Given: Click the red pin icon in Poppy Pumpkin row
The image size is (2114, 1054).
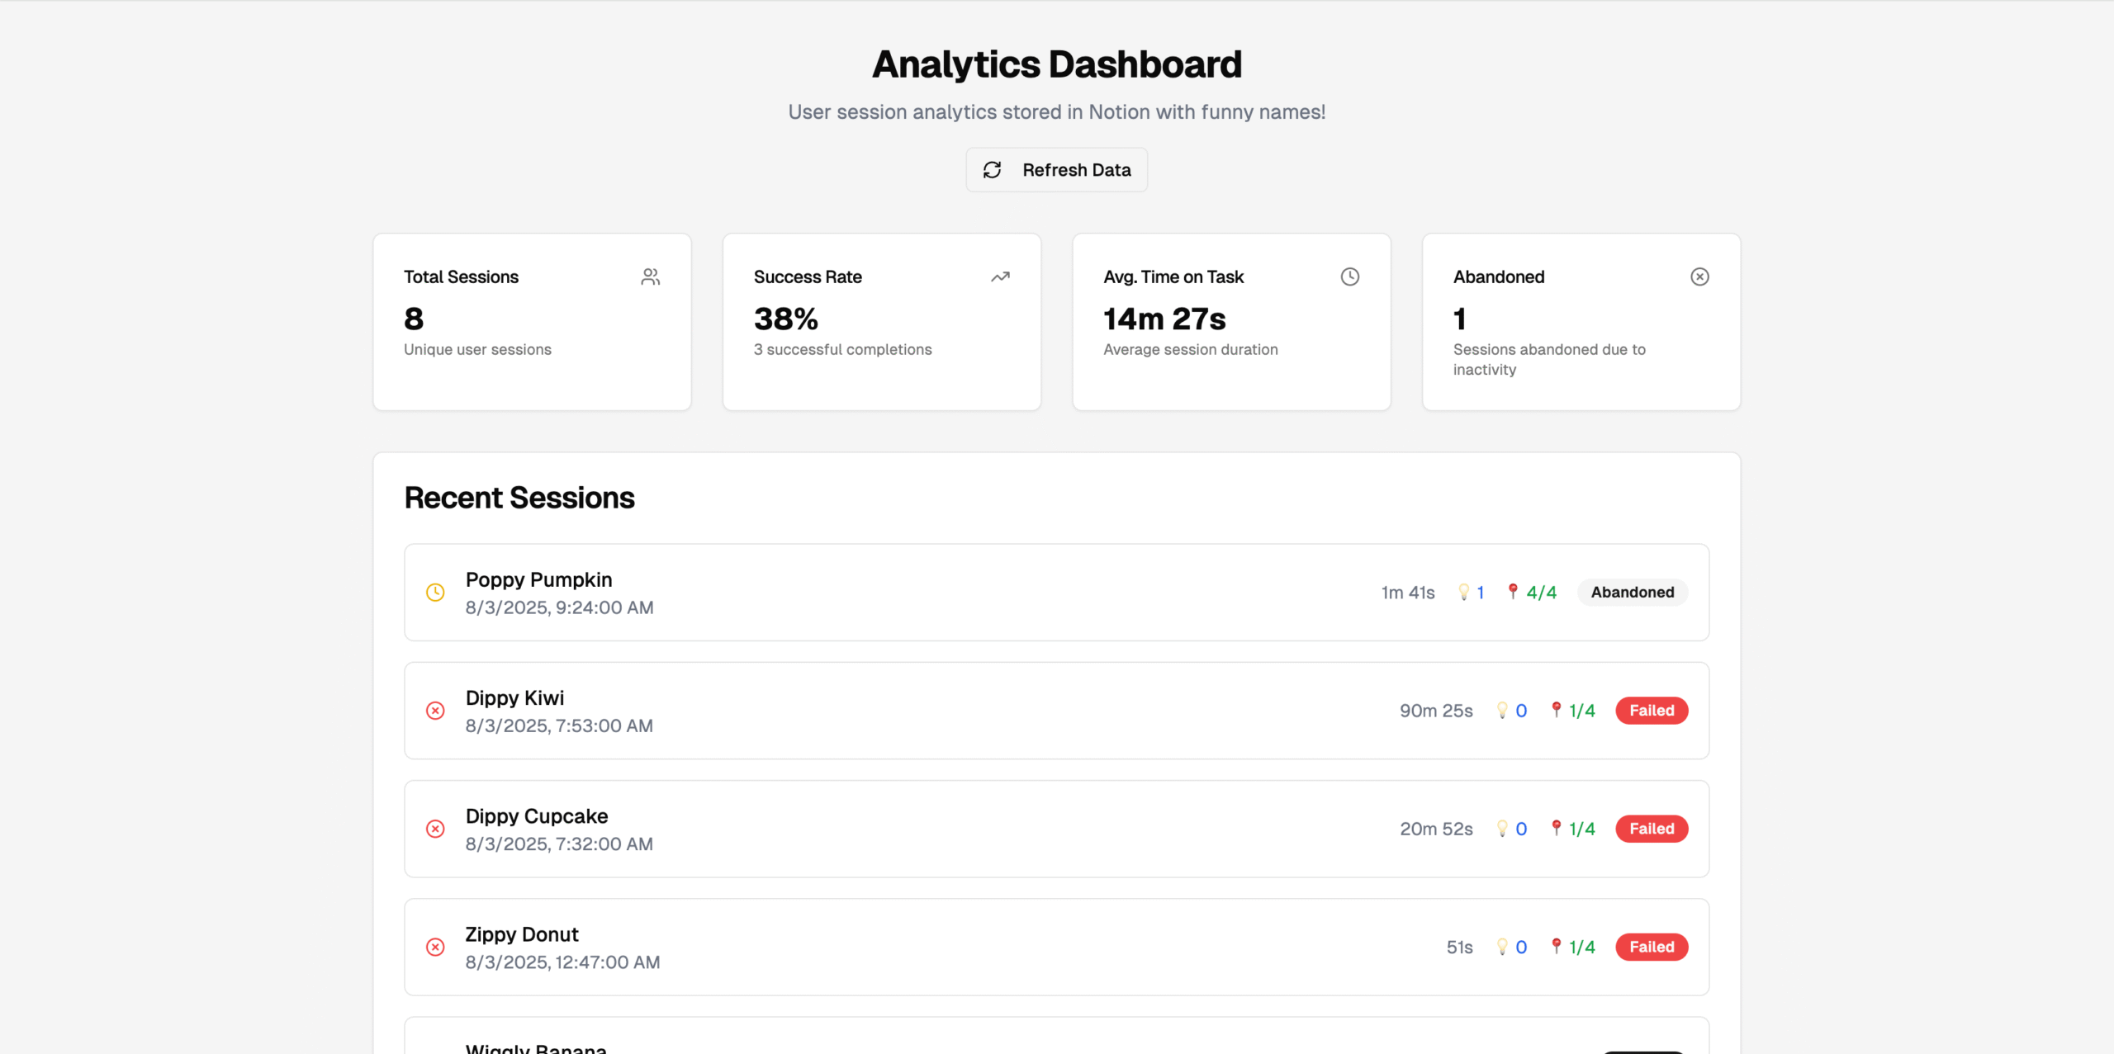Looking at the screenshot, I should point(1513,591).
